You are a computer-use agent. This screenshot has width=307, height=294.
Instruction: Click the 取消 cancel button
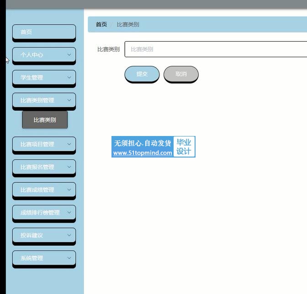click(181, 74)
